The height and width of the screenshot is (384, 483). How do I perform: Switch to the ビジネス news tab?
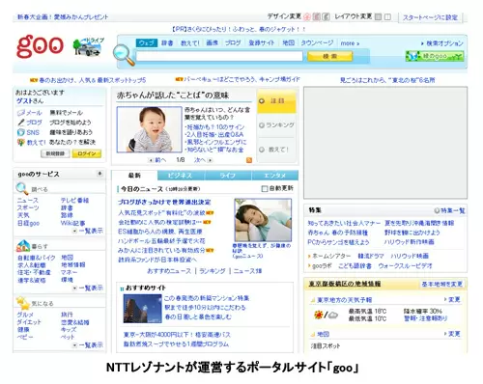click(x=181, y=176)
